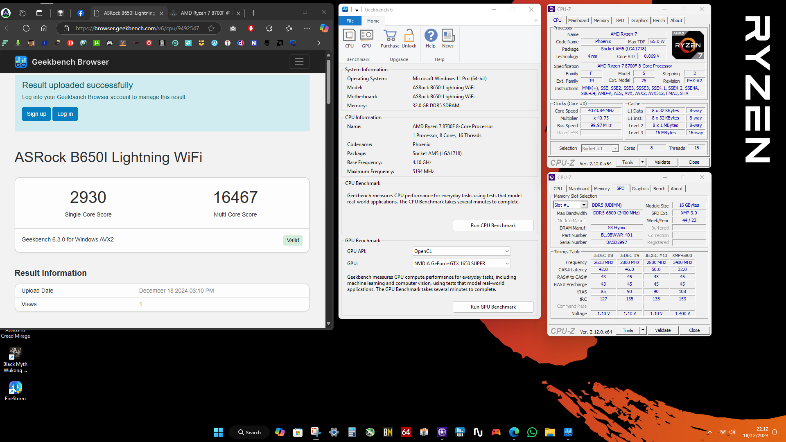Open the FireStorm desktop shortcut
The width and height of the screenshot is (786, 442).
coord(15,391)
